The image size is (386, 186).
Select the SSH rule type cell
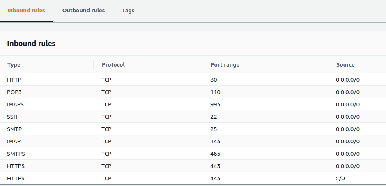click(x=12, y=117)
